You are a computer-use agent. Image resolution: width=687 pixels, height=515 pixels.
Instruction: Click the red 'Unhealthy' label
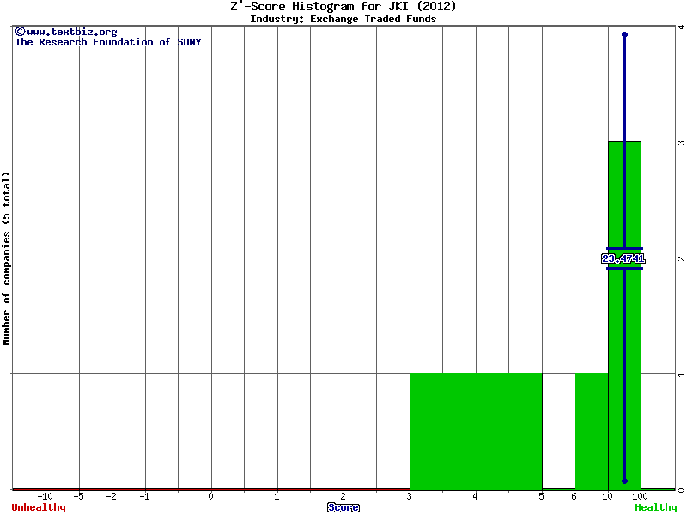tap(39, 507)
